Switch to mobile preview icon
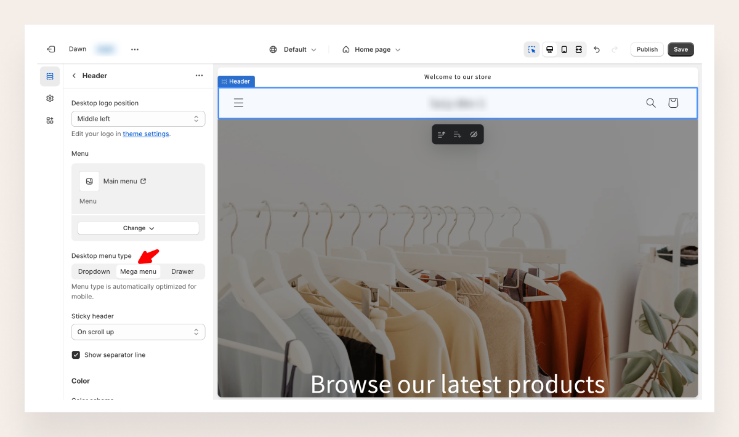 (564, 49)
